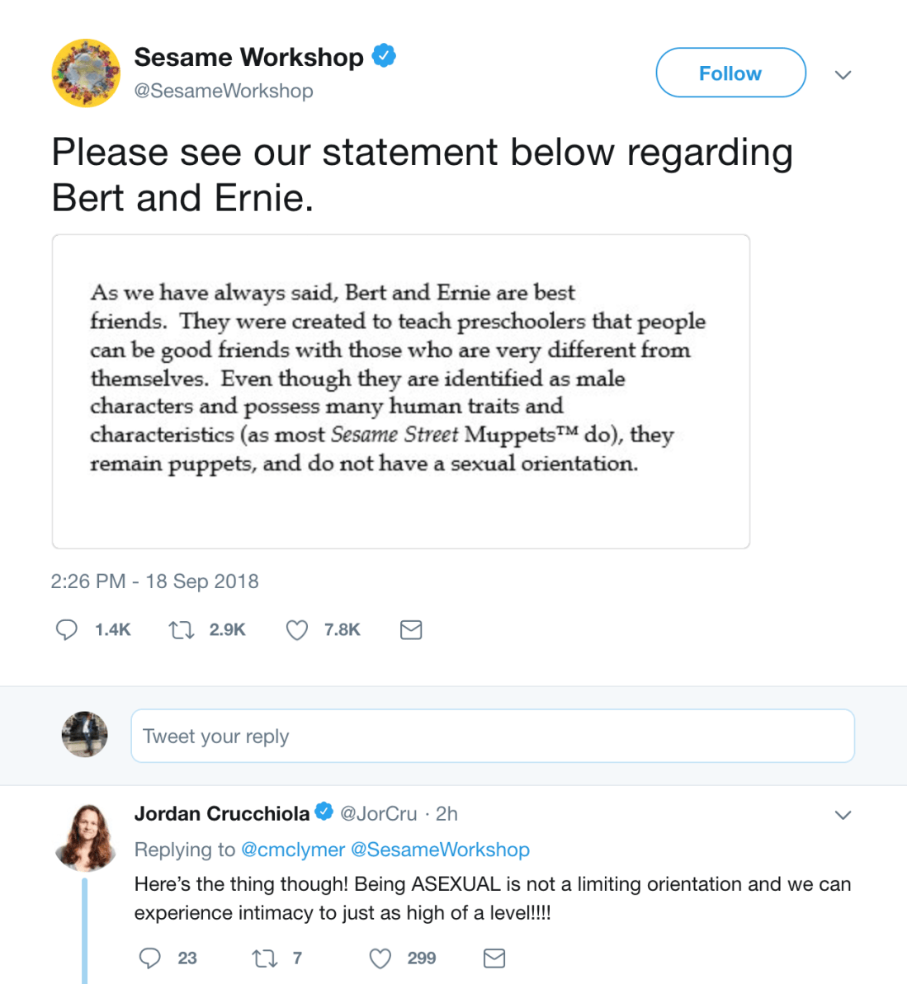This screenshot has height=984, width=907.
Task: Follow Sesame Workshop account
Action: (x=730, y=73)
